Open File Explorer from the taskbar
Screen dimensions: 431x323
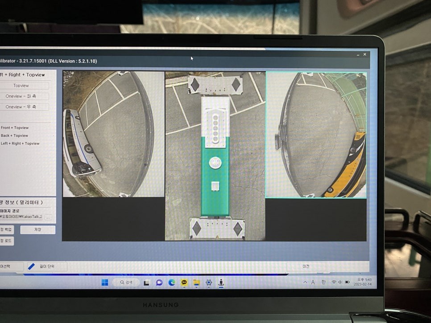click(x=196, y=282)
